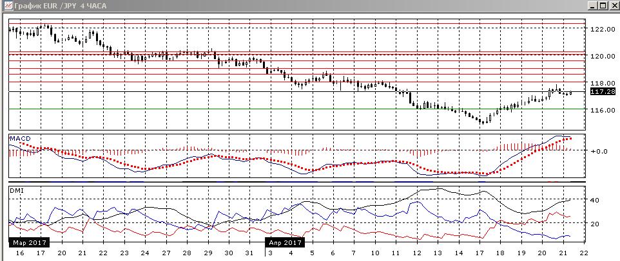Viewport: 620px width, 261px height.
Task: Click the 'Мар 2017' month label
Action: [29, 242]
